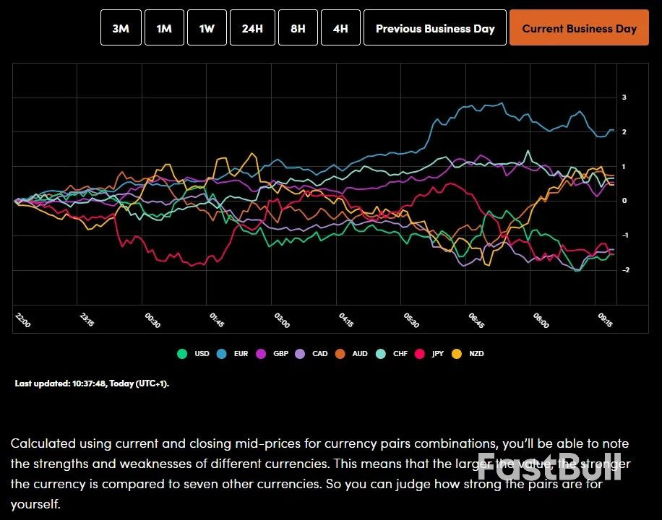Toggle the USD currency line visibility
This screenshot has height=520, width=662.
click(181, 354)
